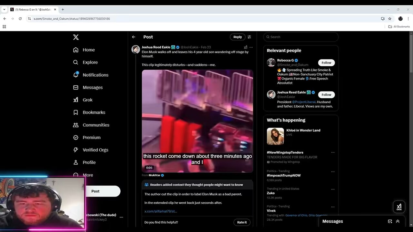Open Notifications bell icon
This screenshot has width=413, height=232.
pos(76,75)
